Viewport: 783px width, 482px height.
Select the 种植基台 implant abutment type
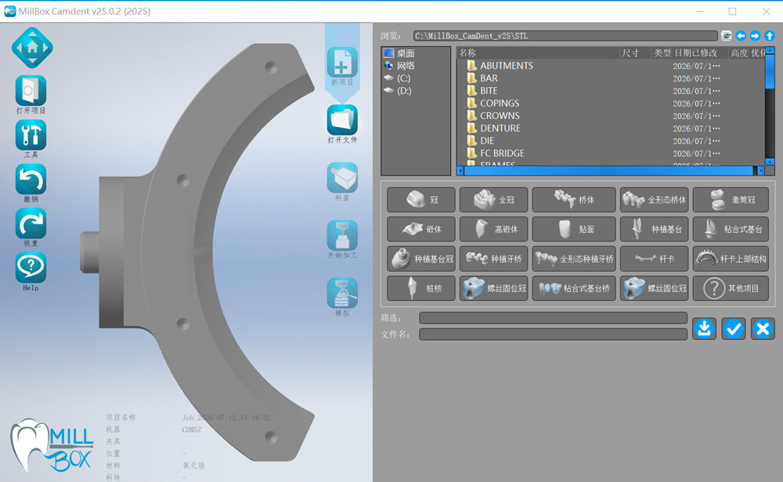654,229
